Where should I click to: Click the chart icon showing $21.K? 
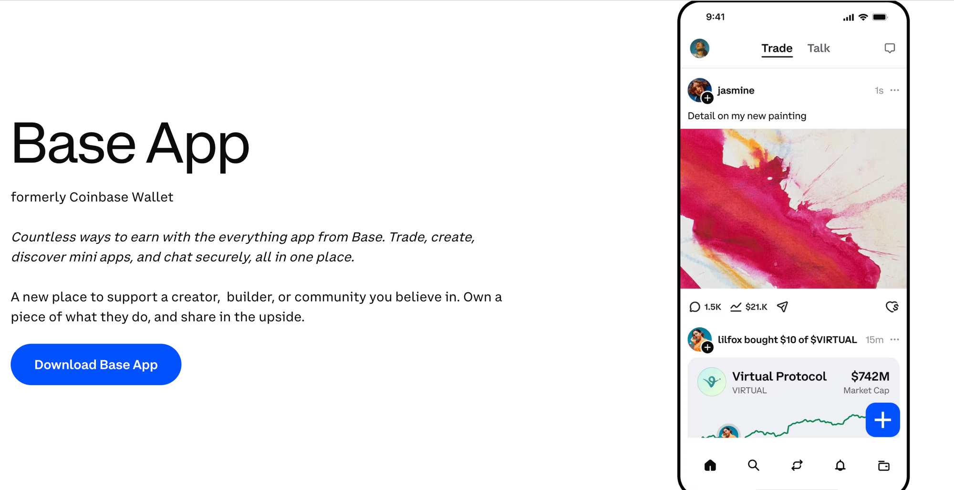pyautogui.click(x=736, y=307)
